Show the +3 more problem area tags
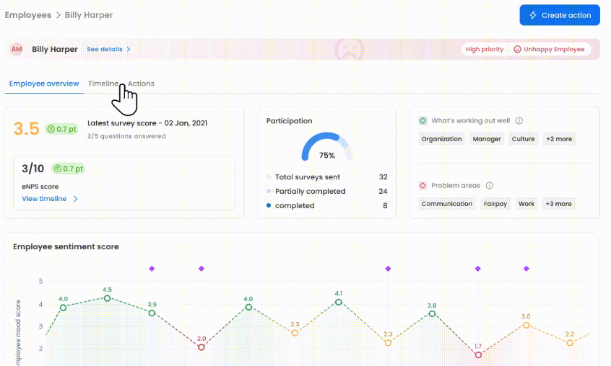This screenshot has height=366, width=611. (x=558, y=204)
